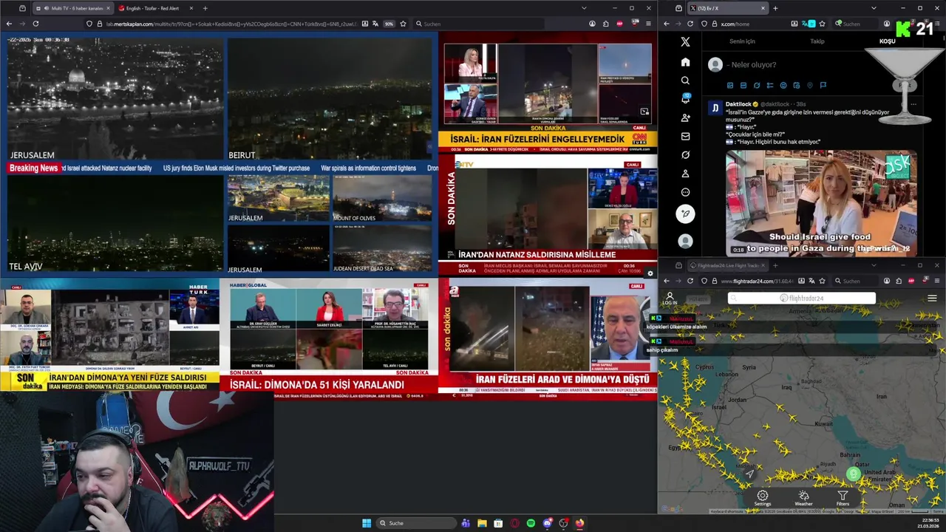Open X profile person icon in sidebar
The width and height of the screenshot is (946, 532).
click(x=685, y=174)
